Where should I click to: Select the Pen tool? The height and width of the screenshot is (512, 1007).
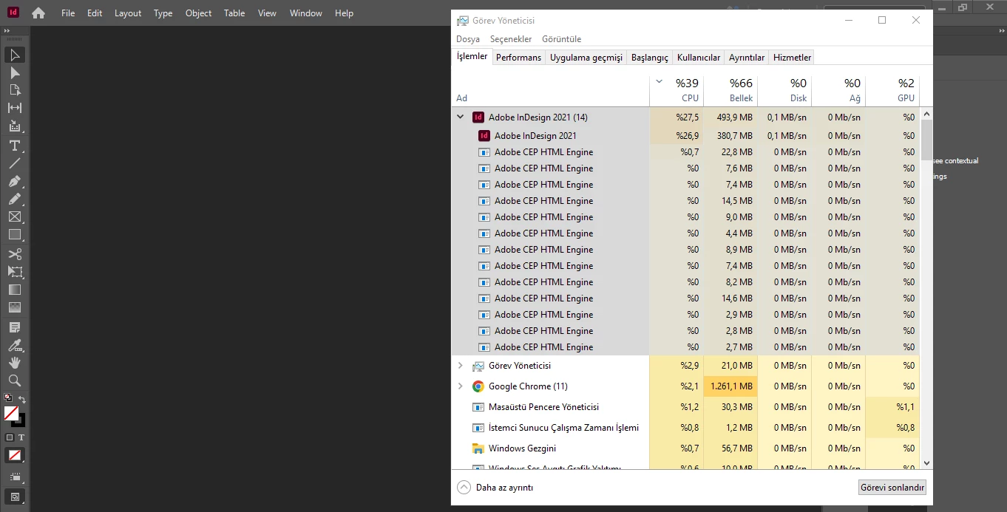pos(15,181)
